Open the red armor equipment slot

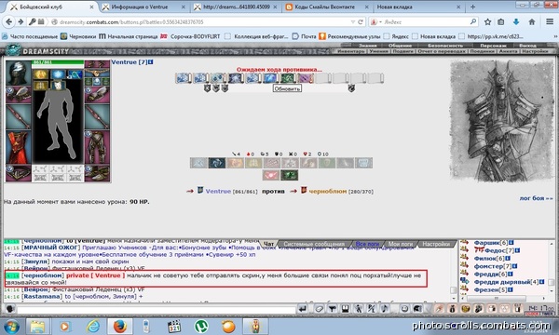(19, 147)
